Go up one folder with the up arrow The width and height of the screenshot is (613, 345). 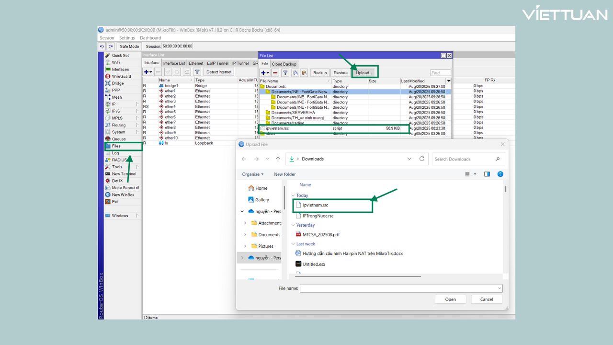tap(278, 159)
